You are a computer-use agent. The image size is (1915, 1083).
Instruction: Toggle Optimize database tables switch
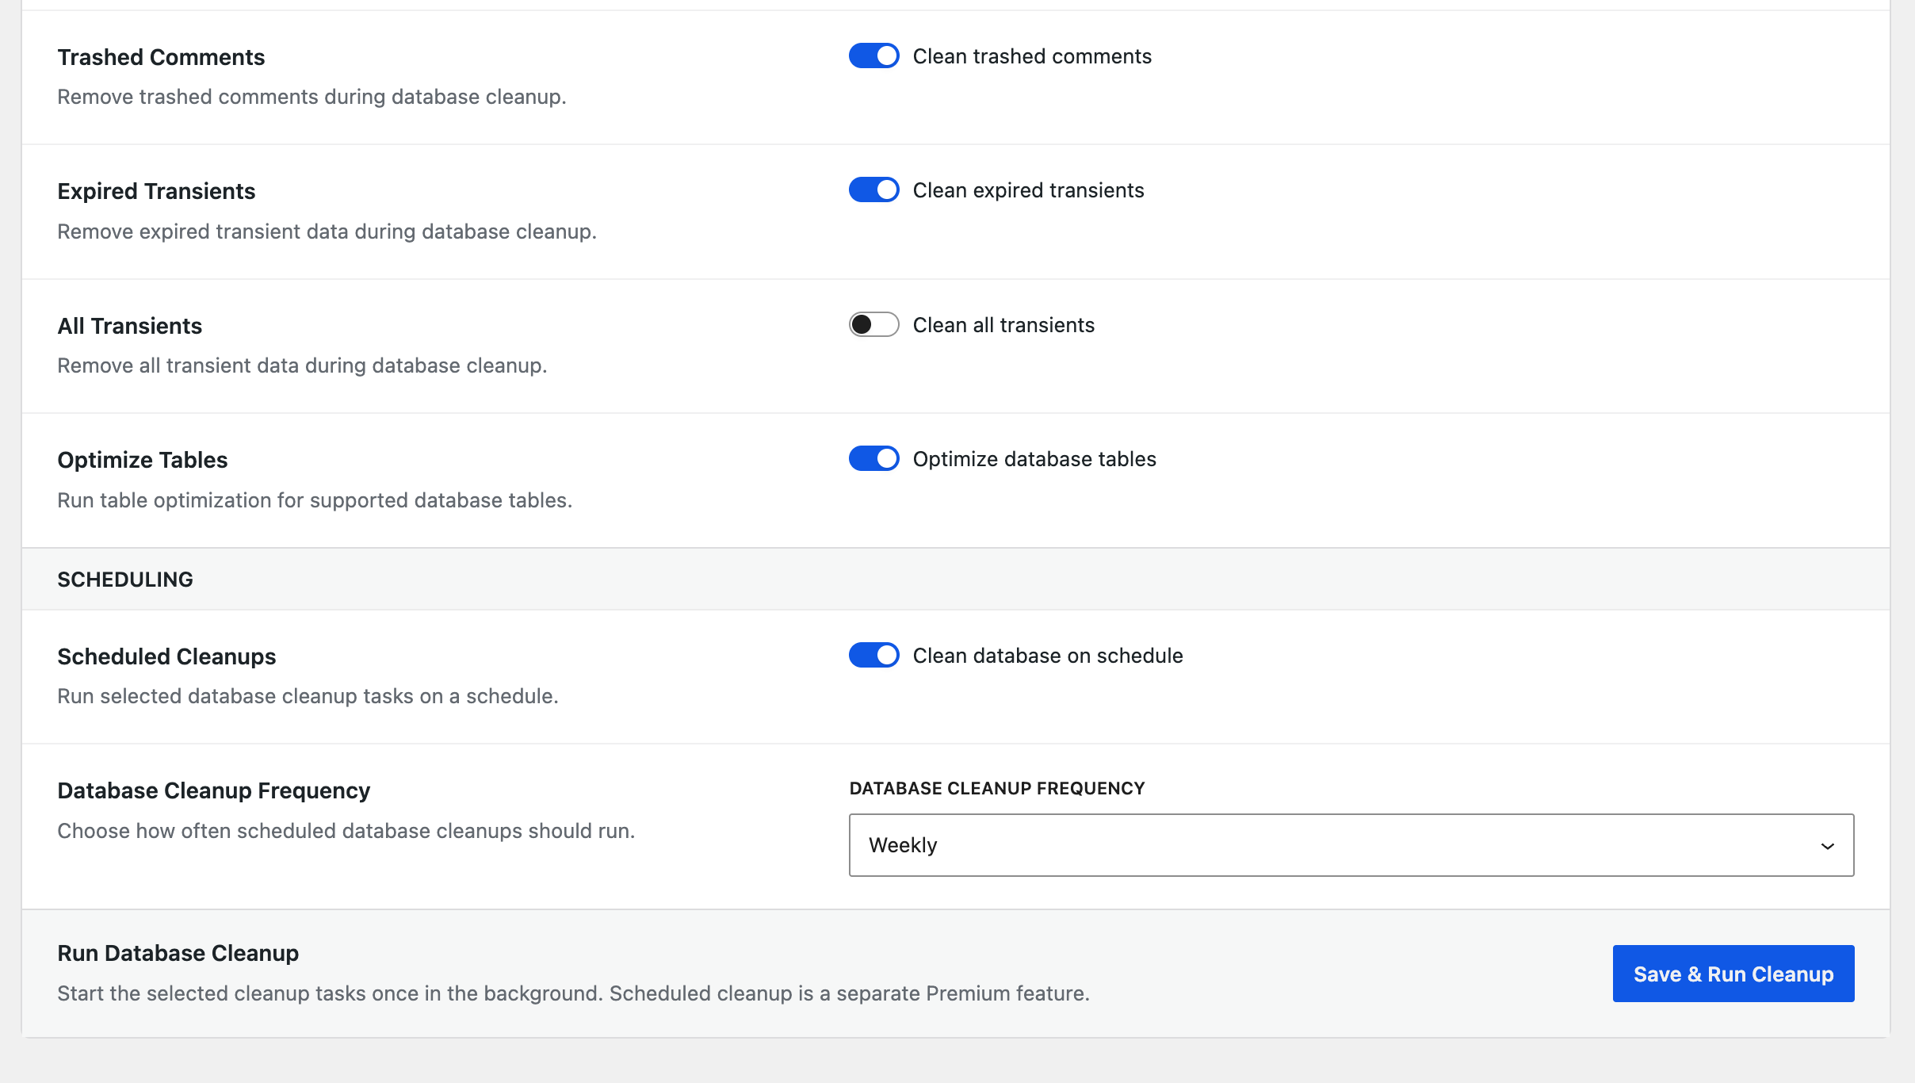click(x=873, y=459)
